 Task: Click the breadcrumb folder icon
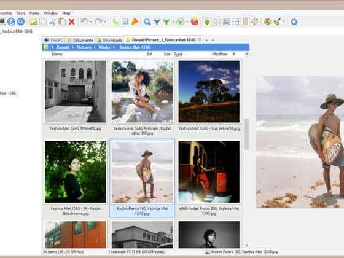(46, 47)
